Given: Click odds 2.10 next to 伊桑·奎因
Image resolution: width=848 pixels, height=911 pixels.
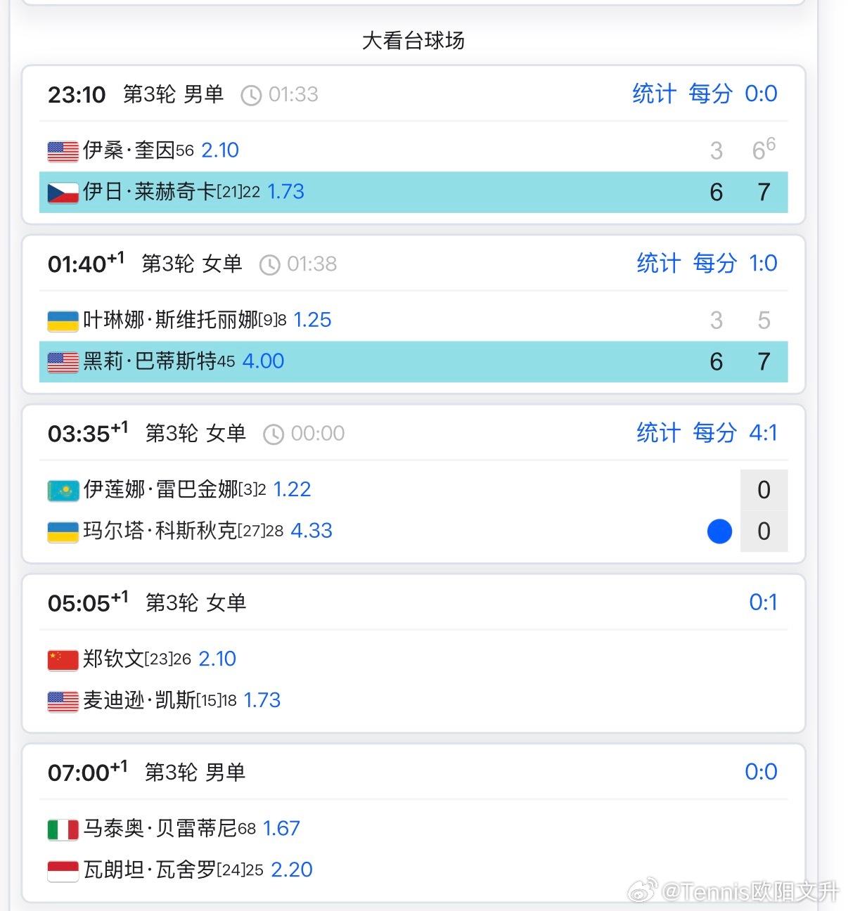Looking at the screenshot, I should pyautogui.click(x=220, y=150).
